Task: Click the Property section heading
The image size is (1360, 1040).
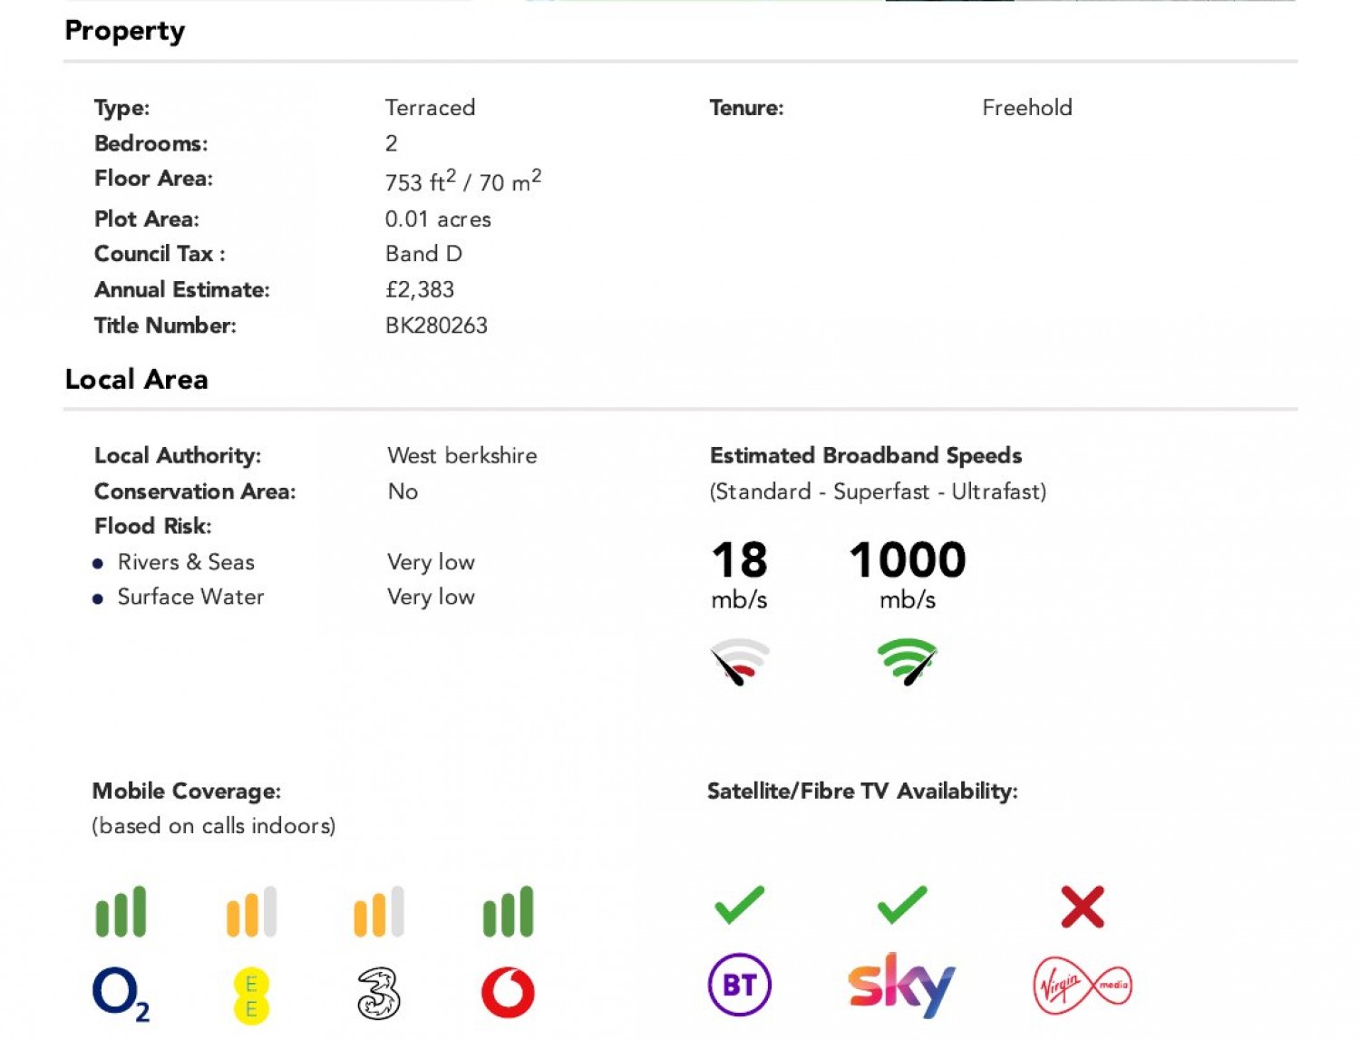Action: point(125,31)
